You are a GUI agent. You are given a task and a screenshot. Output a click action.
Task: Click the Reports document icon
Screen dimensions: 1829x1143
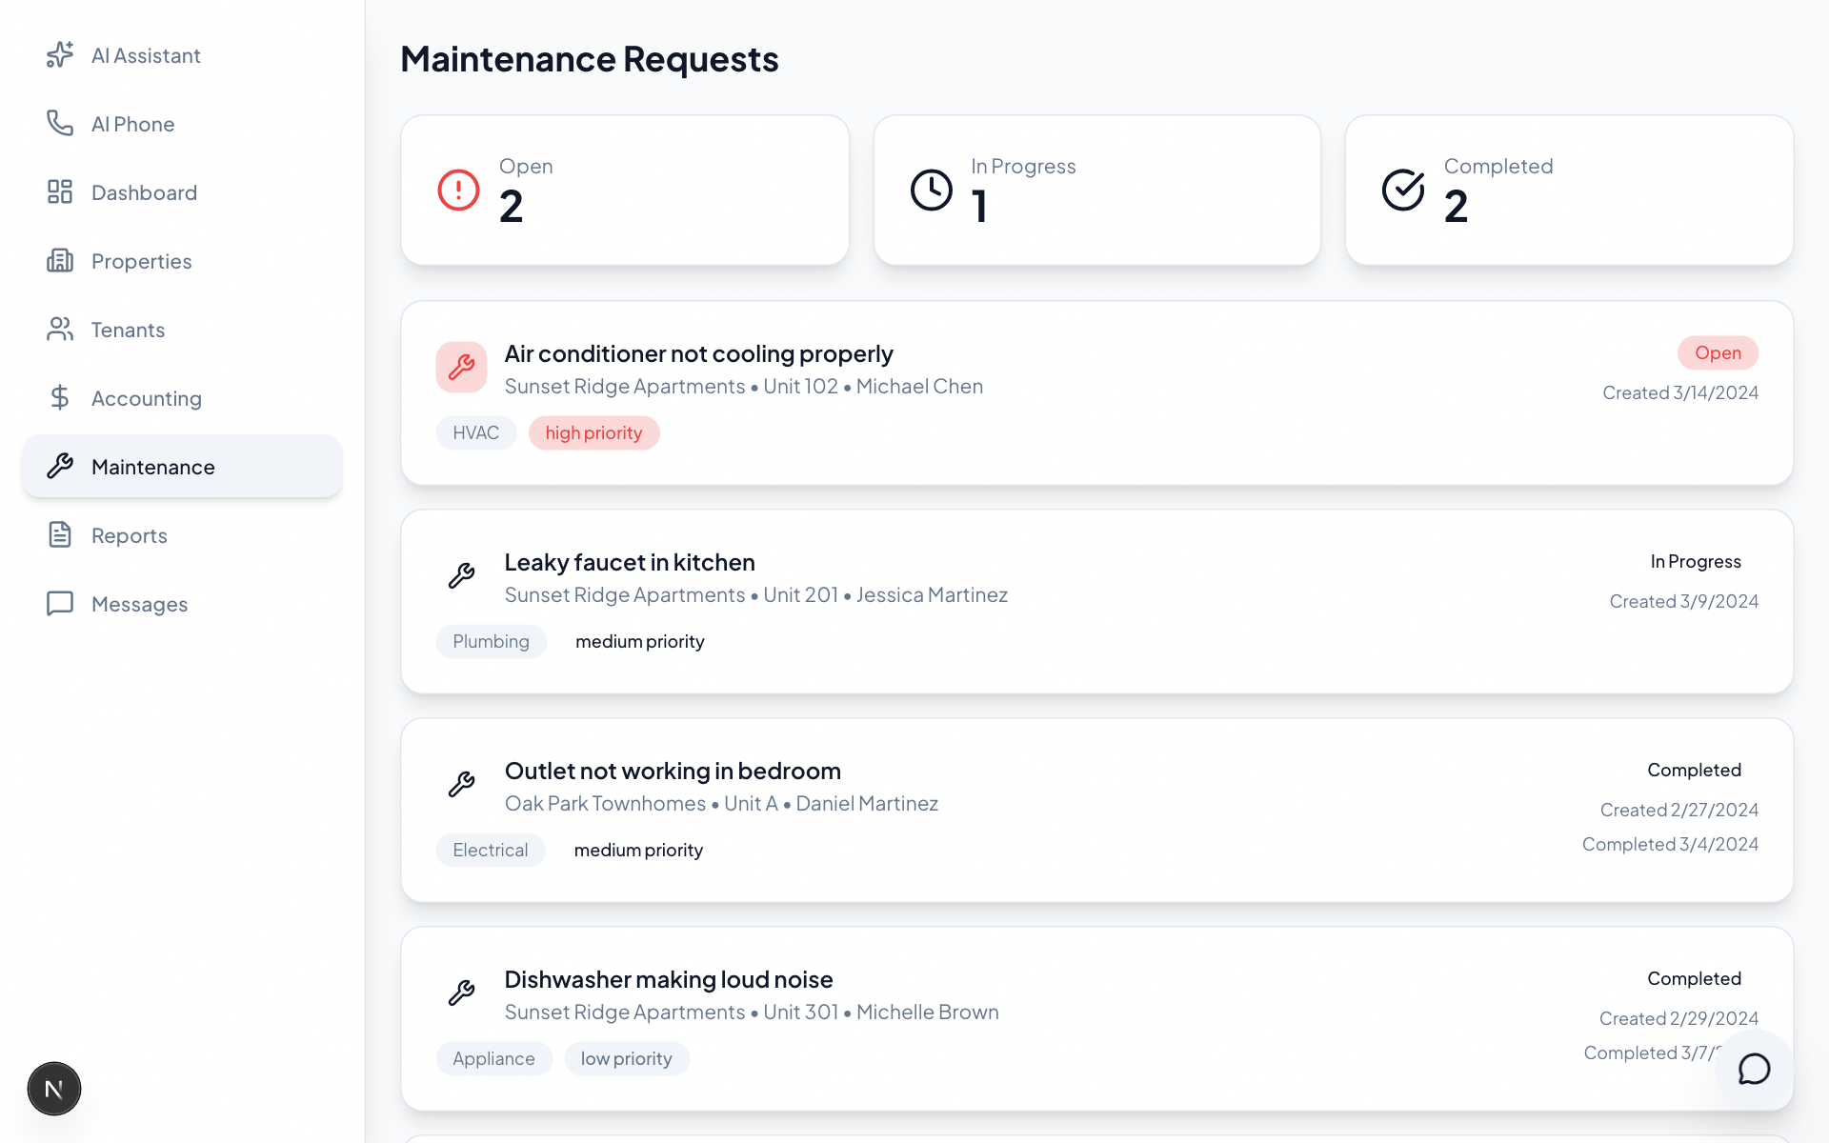[x=60, y=535]
